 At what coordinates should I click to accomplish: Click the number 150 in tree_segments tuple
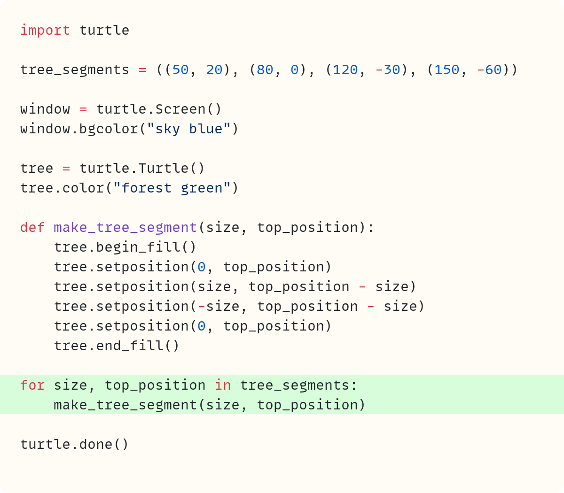447,69
